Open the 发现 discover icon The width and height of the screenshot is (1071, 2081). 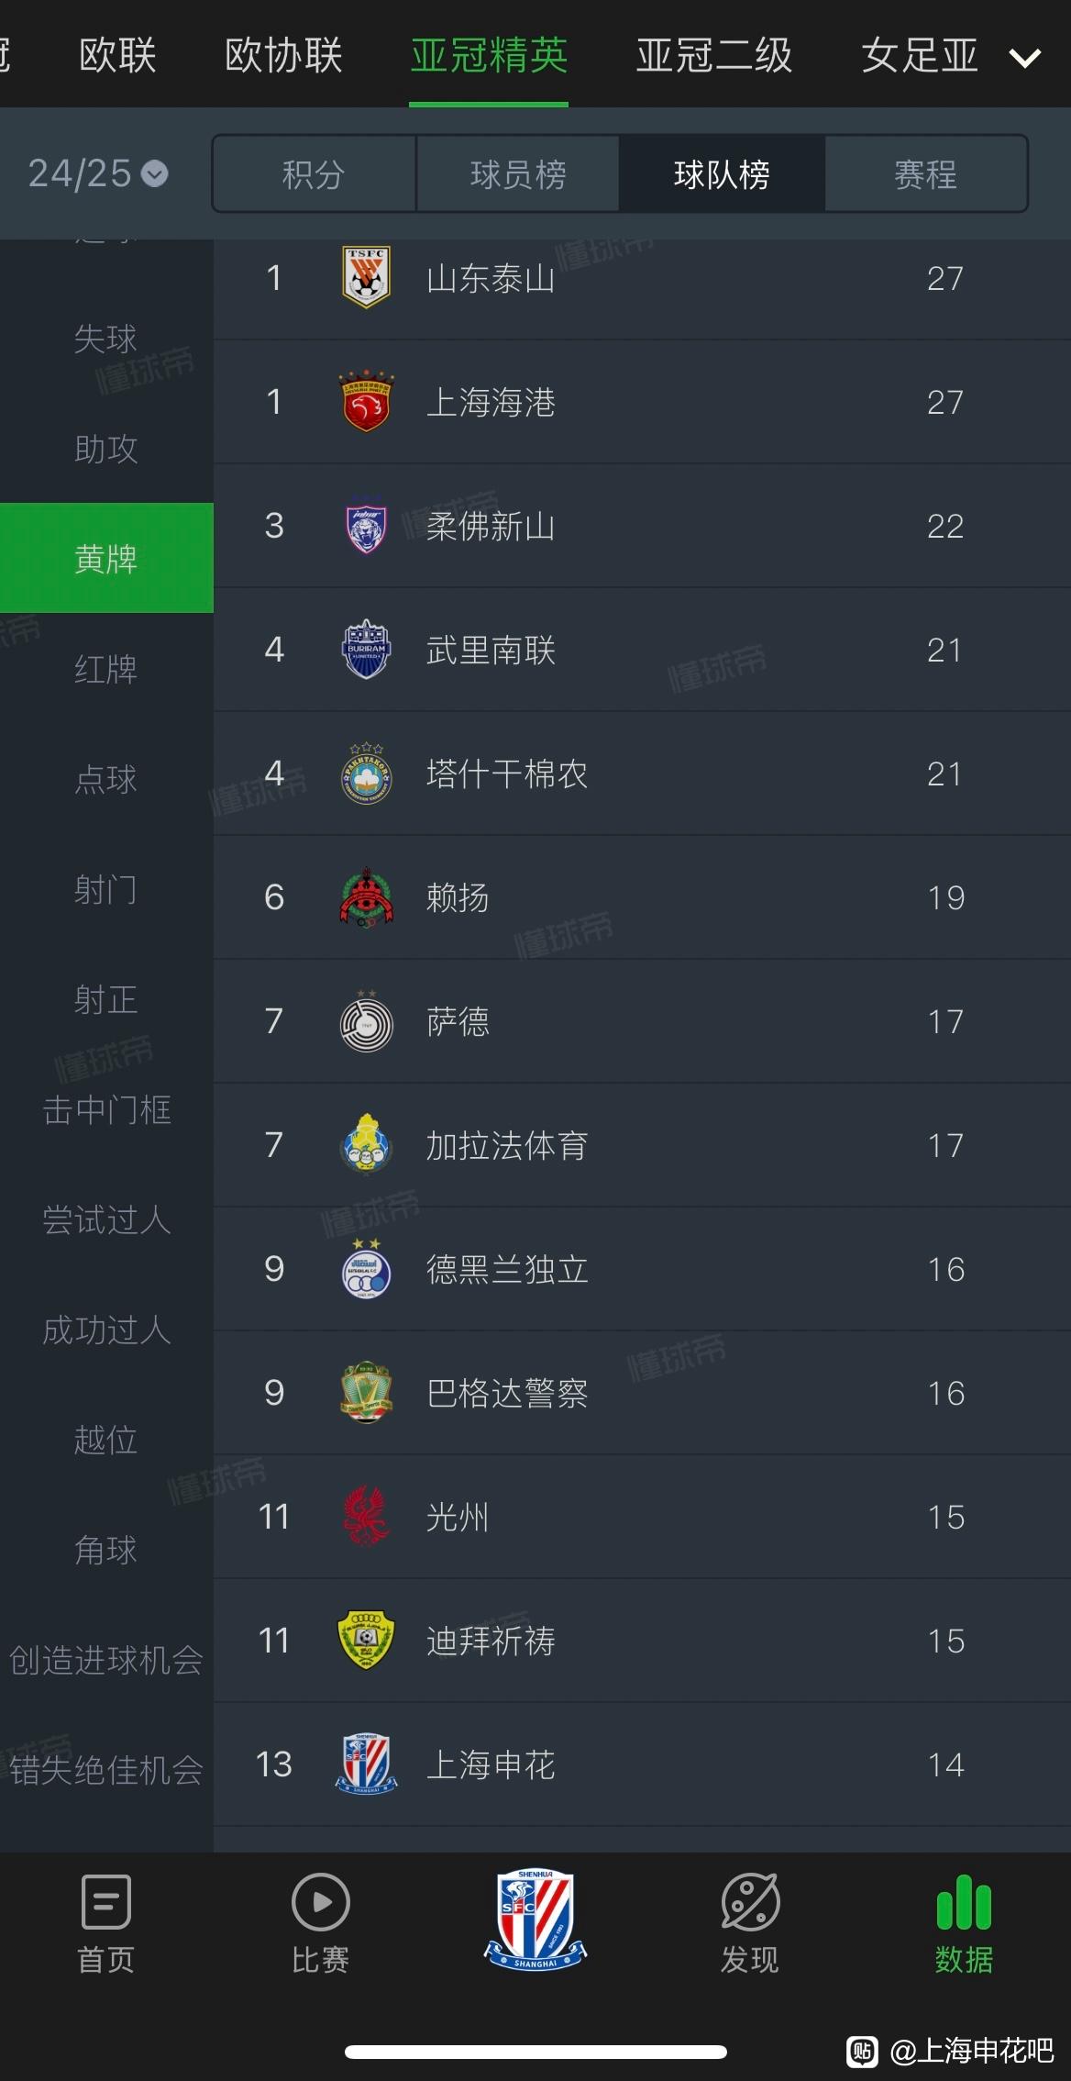coord(750,1903)
